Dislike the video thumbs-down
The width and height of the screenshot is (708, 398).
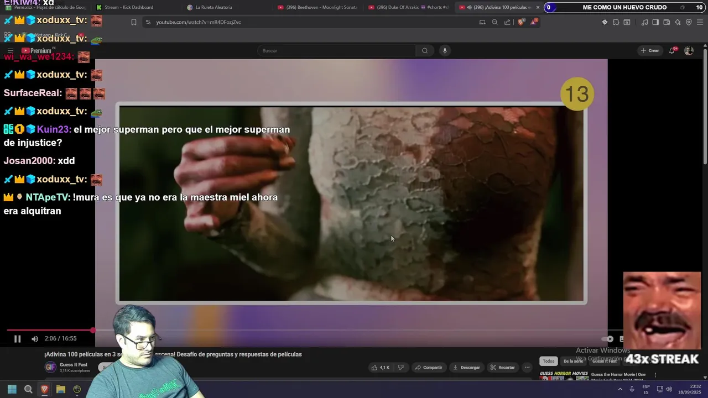401,368
